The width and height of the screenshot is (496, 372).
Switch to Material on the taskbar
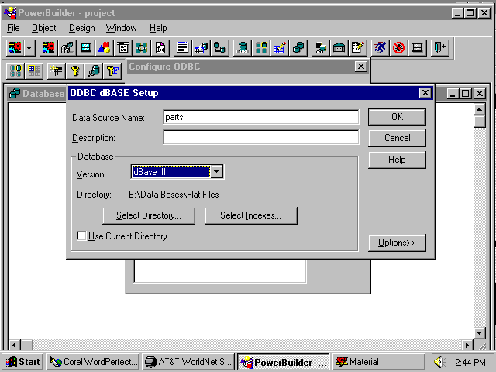(378, 362)
